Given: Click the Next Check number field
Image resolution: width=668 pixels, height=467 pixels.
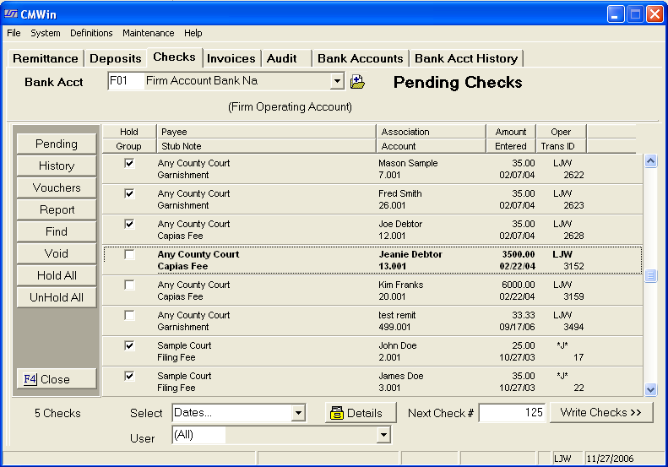Looking at the screenshot, I should pos(512,413).
